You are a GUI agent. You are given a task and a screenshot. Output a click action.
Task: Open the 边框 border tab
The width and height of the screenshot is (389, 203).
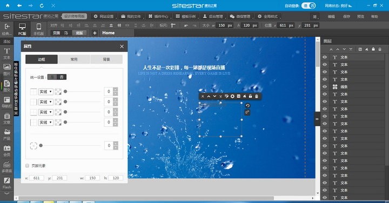(x=42, y=59)
